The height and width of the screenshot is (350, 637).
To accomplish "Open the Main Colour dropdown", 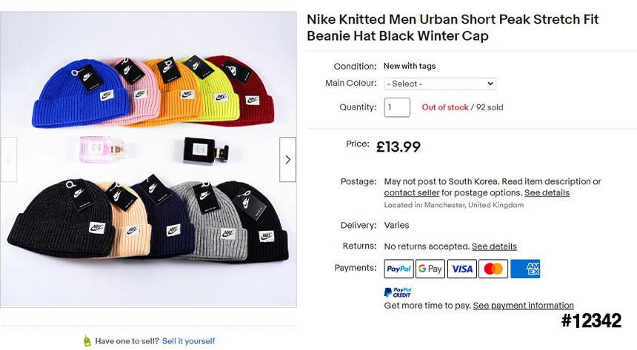I will click(x=440, y=84).
